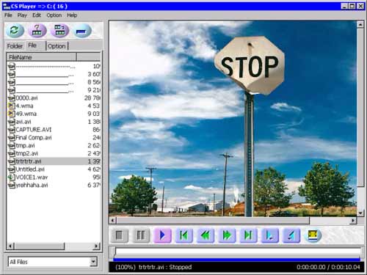The image size is (367, 275).
Task: Click the status text trtrtrtr.avi : Stopped
Action: click(165, 267)
